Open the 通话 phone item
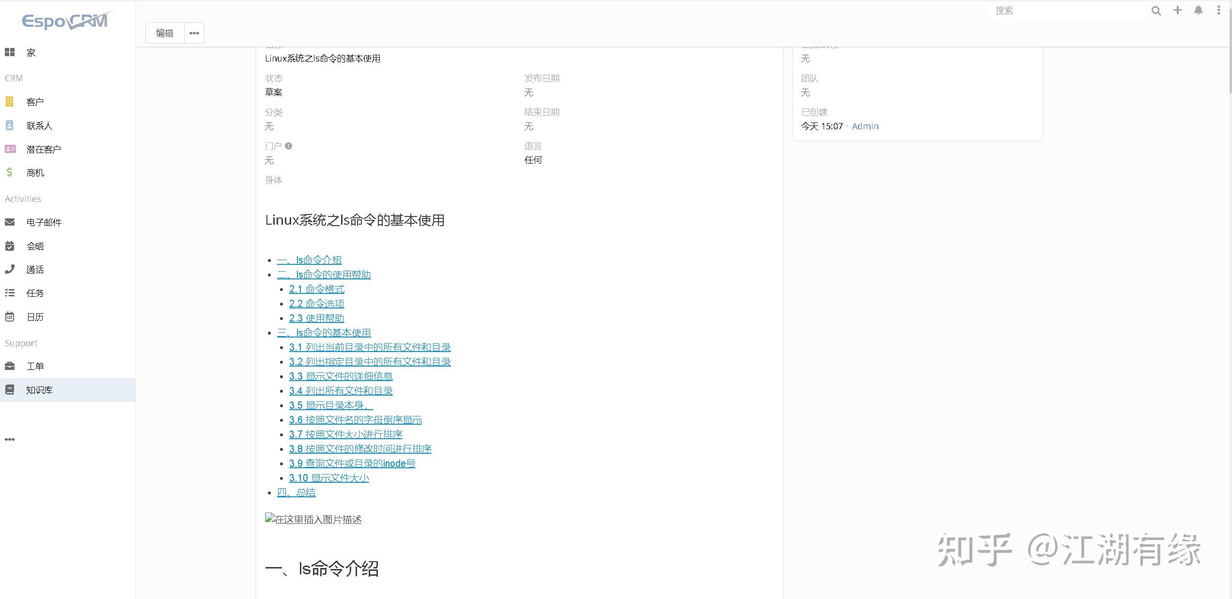Image resolution: width=1232 pixels, height=599 pixels. point(35,270)
